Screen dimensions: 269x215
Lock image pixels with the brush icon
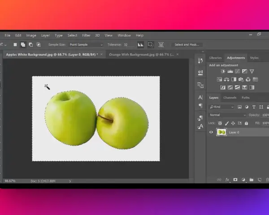tap(226, 123)
